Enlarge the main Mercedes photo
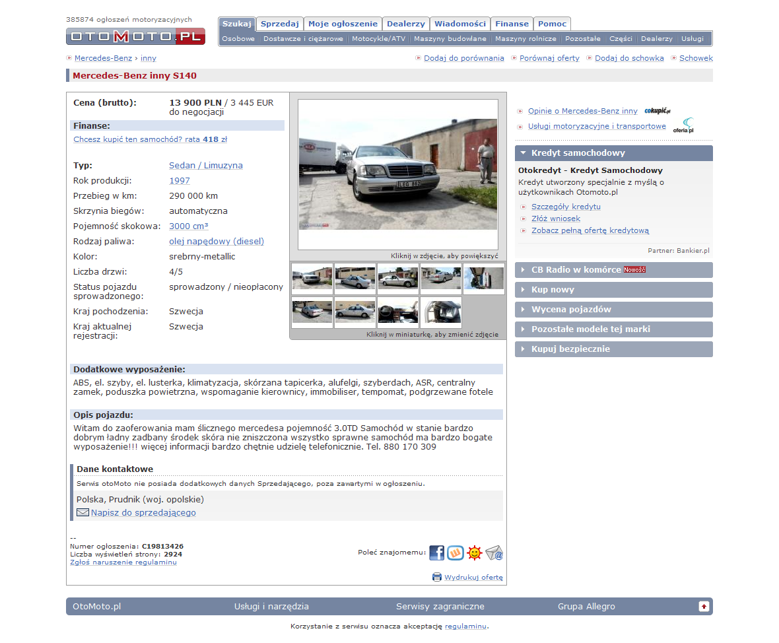Screen dimensions: 779x643 click(398, 174)
